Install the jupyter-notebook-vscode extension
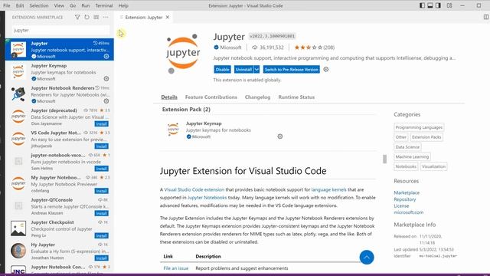Screen dimensions: 490x276 coord(102,169)
